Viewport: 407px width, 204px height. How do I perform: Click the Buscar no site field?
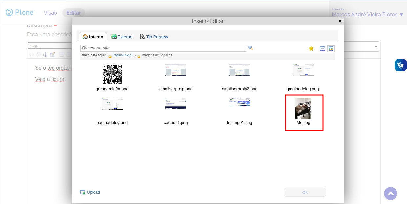[x=163, y=48]
